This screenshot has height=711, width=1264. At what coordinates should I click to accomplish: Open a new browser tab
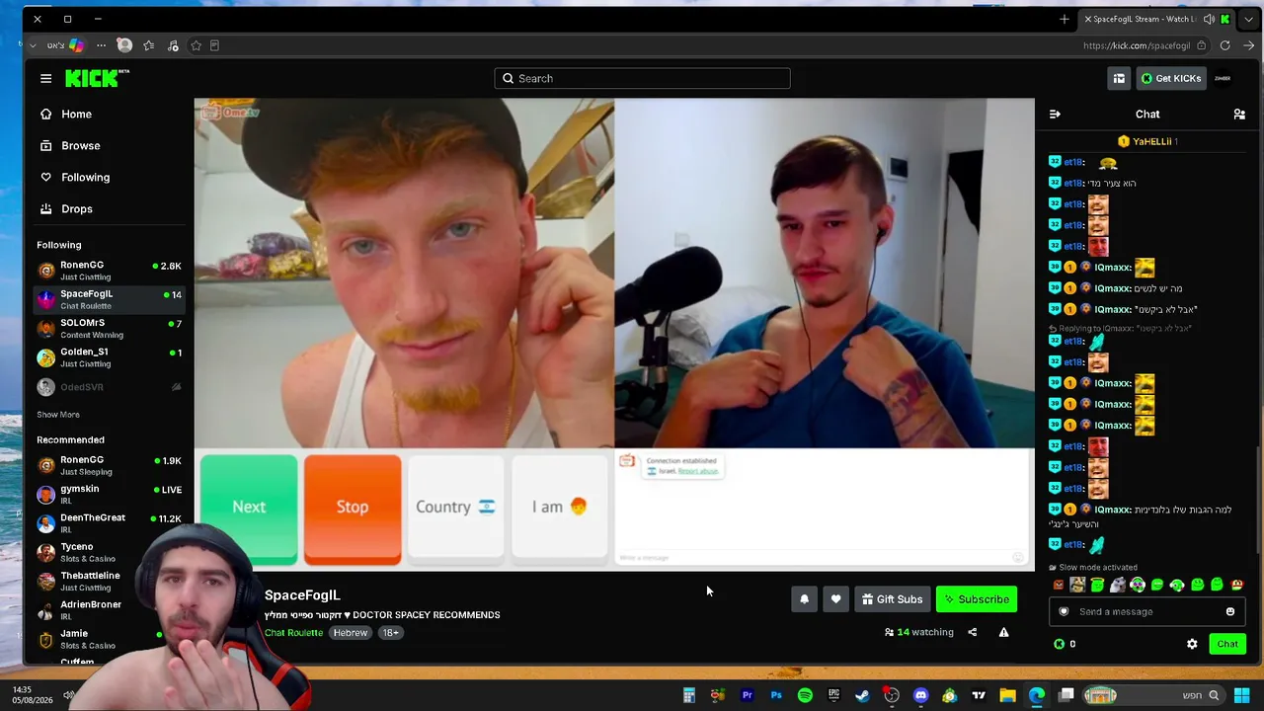pyautogui.click(x=1065, y=19)
